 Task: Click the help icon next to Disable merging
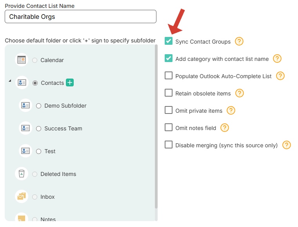[x=286, y=145]
